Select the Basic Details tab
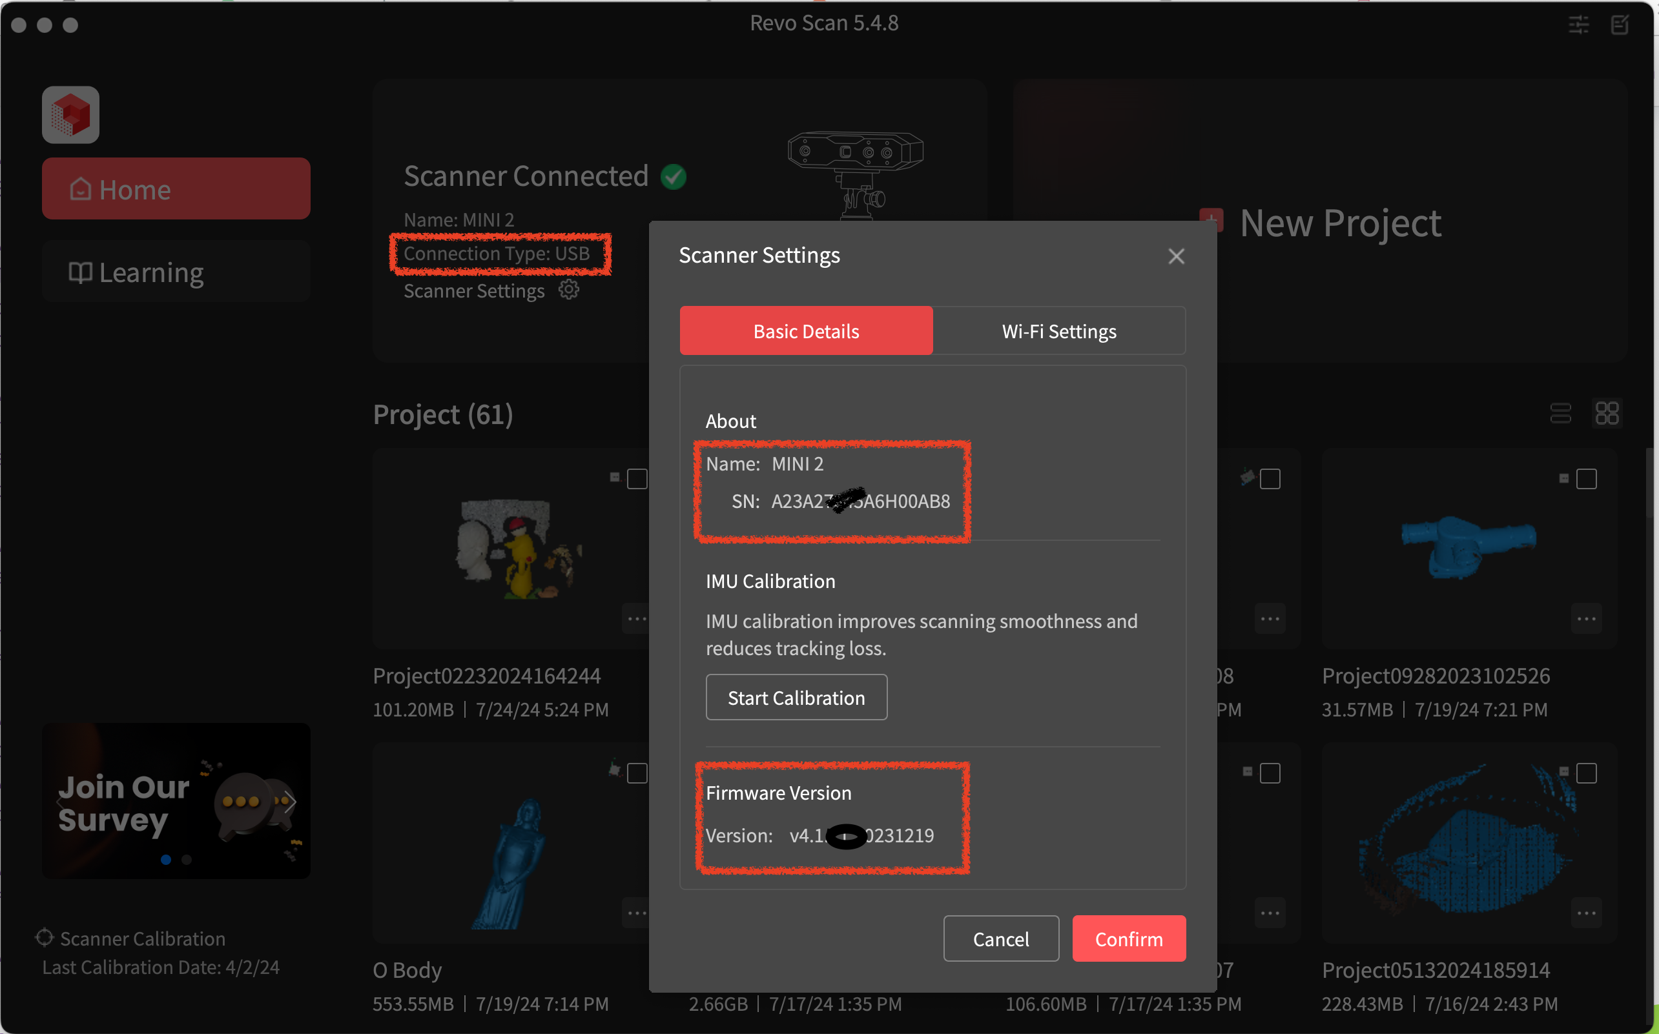Screen dimensions: 1659x1034 click(806, 331)
